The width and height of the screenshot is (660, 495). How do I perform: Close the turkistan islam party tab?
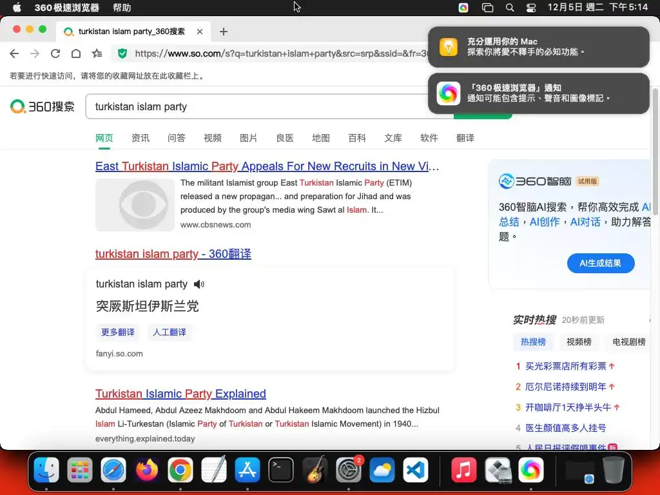(x=200, y=32)
